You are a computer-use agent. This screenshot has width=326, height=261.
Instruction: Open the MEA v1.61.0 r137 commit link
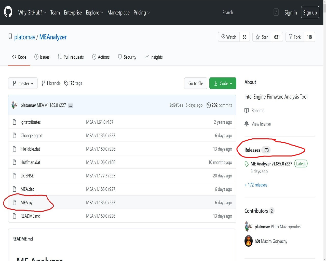100,122
